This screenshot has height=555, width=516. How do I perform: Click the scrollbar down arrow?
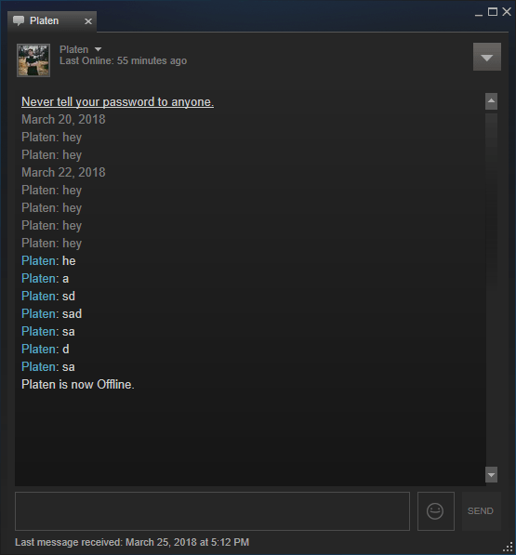click(x=491, y=475)
